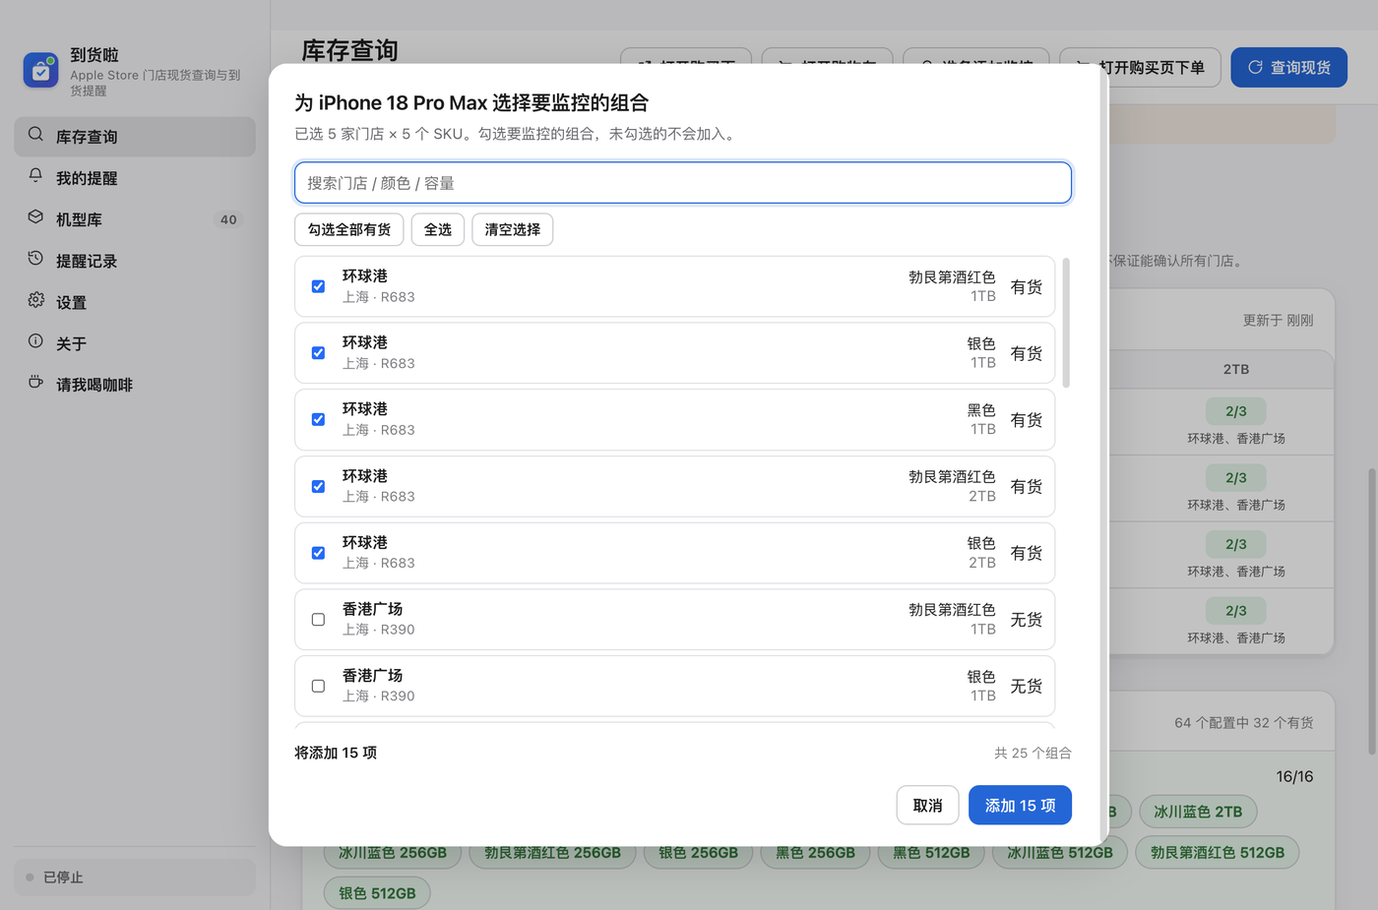This screenshot has height=910, width=1378.
Task: Open 库存查询 via its magnifier icon
Action: (x=35, y=135)
